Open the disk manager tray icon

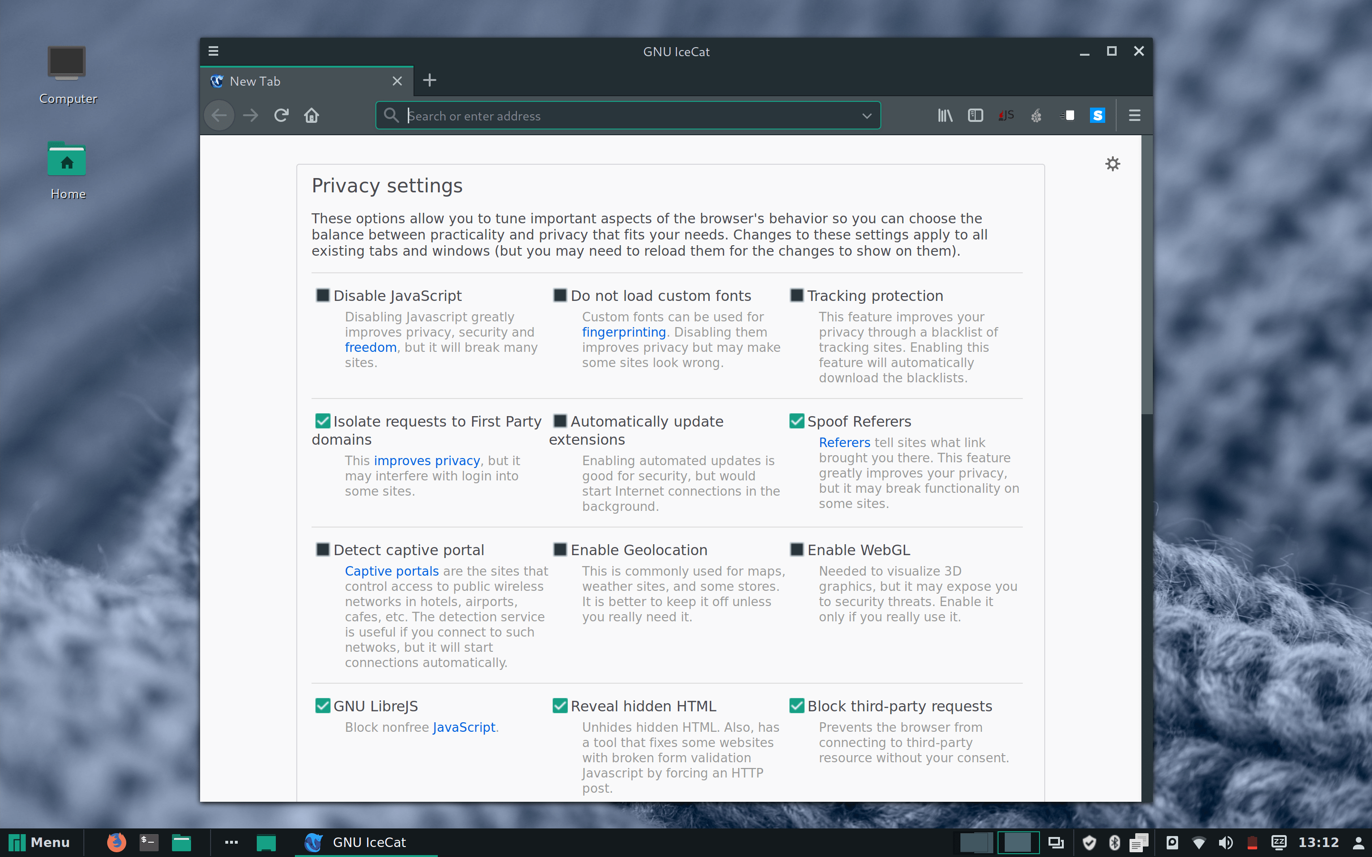[x=1172, y=842]
